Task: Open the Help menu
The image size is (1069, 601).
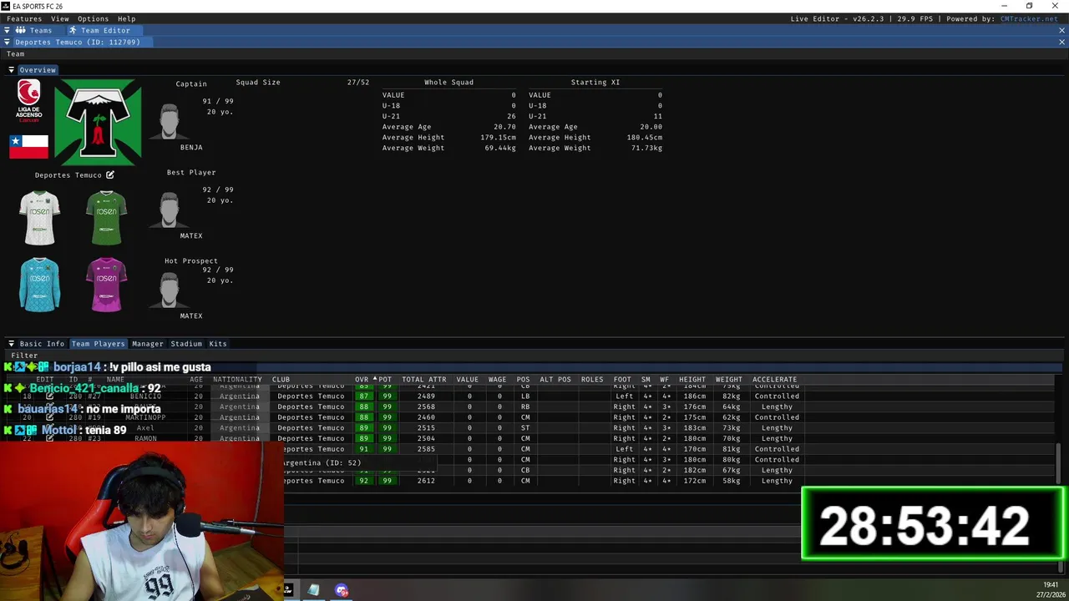Action: [127, 18]
